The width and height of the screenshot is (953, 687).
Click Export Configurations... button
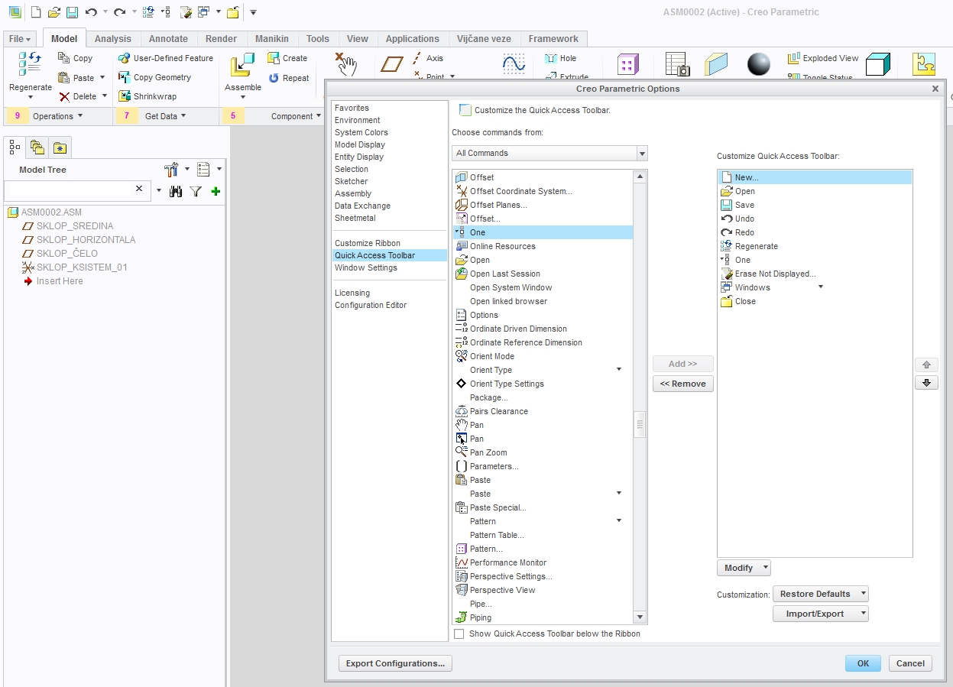click(395, 663)
